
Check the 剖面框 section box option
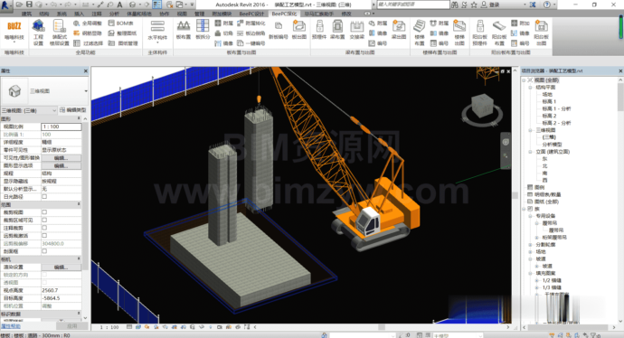click(44, 251)
